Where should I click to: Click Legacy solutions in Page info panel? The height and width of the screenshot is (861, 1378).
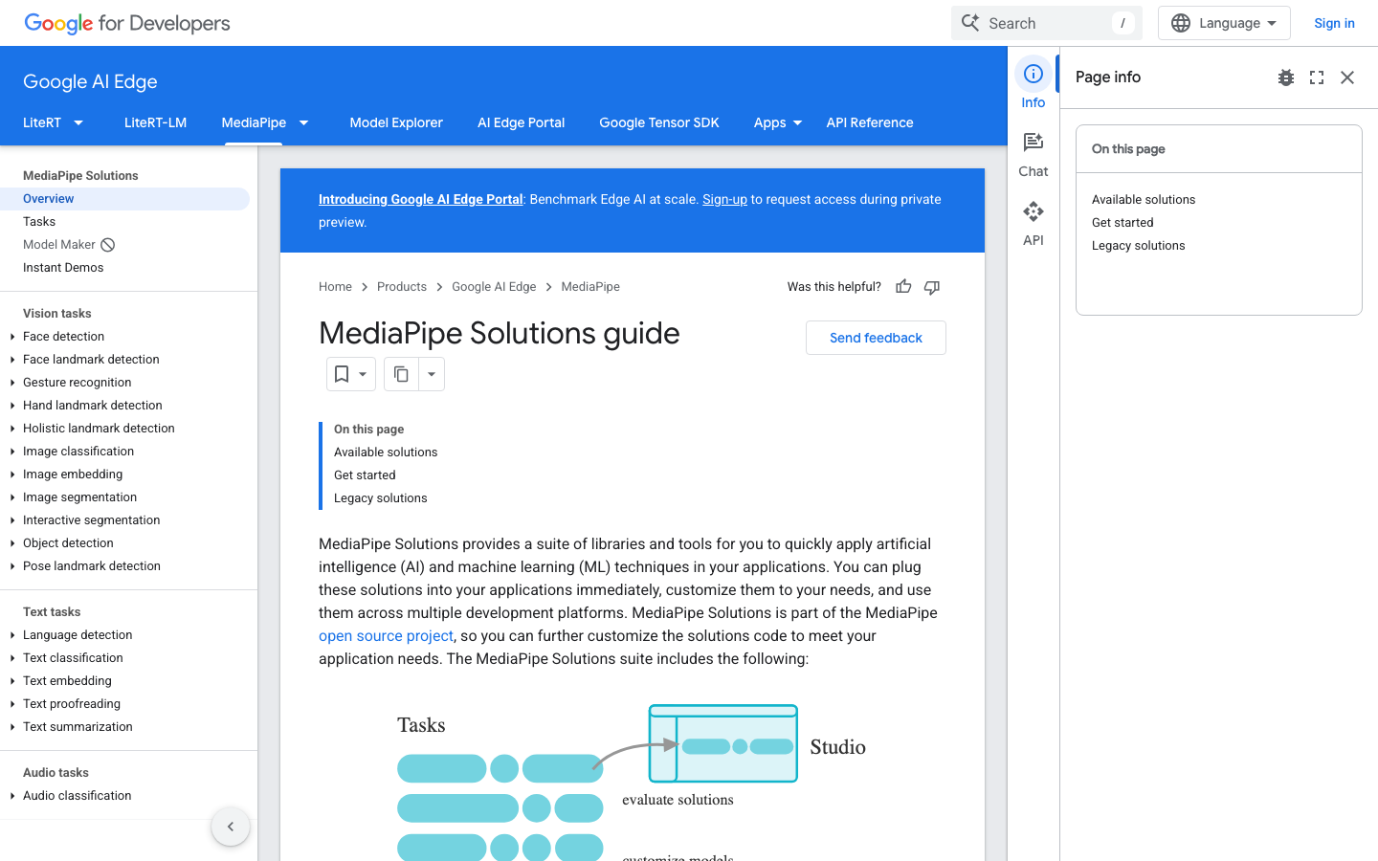[x=1139, y=246]
